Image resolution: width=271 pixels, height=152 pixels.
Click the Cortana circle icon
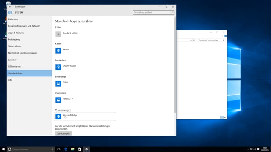9,149
